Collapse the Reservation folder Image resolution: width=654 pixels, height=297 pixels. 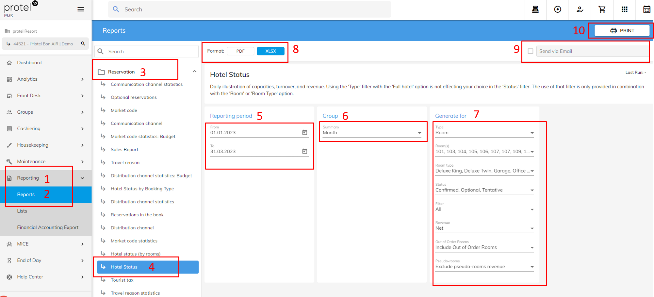(x=194, y=72)
